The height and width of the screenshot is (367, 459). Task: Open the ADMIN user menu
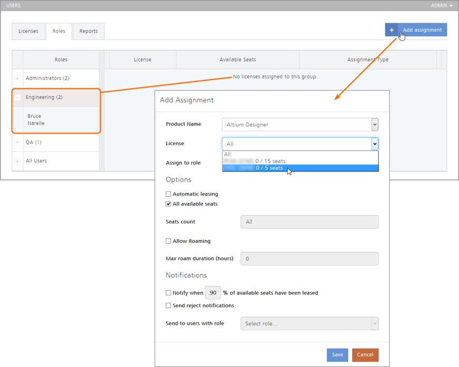click(442, 5)
